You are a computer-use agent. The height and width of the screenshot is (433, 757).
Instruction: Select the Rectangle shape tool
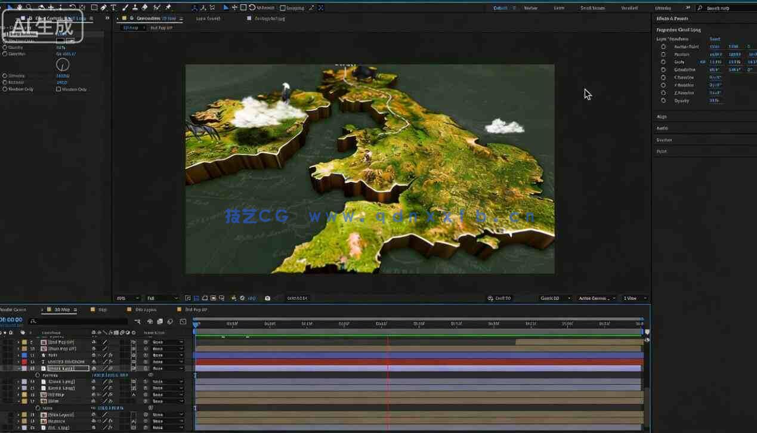click(x=94, y=7)
